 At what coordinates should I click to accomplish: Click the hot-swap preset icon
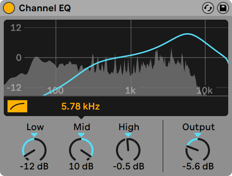[x=208, y=8]
